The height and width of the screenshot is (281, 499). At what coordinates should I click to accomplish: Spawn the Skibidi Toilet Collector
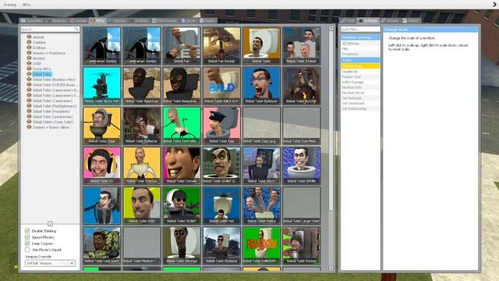(x=142, y=126)
